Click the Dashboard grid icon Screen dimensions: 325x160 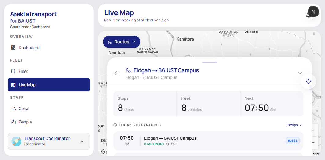coord(13,48)
